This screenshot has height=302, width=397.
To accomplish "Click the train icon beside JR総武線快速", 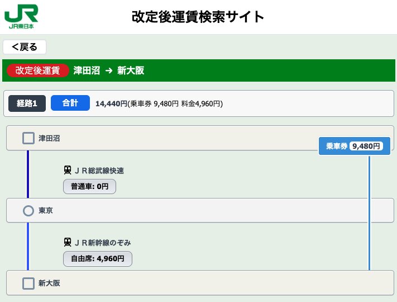I will point(68,170).
